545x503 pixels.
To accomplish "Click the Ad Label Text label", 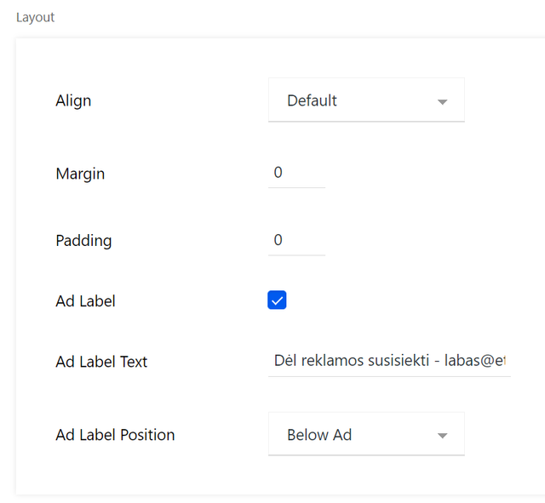I will (101, 362).
